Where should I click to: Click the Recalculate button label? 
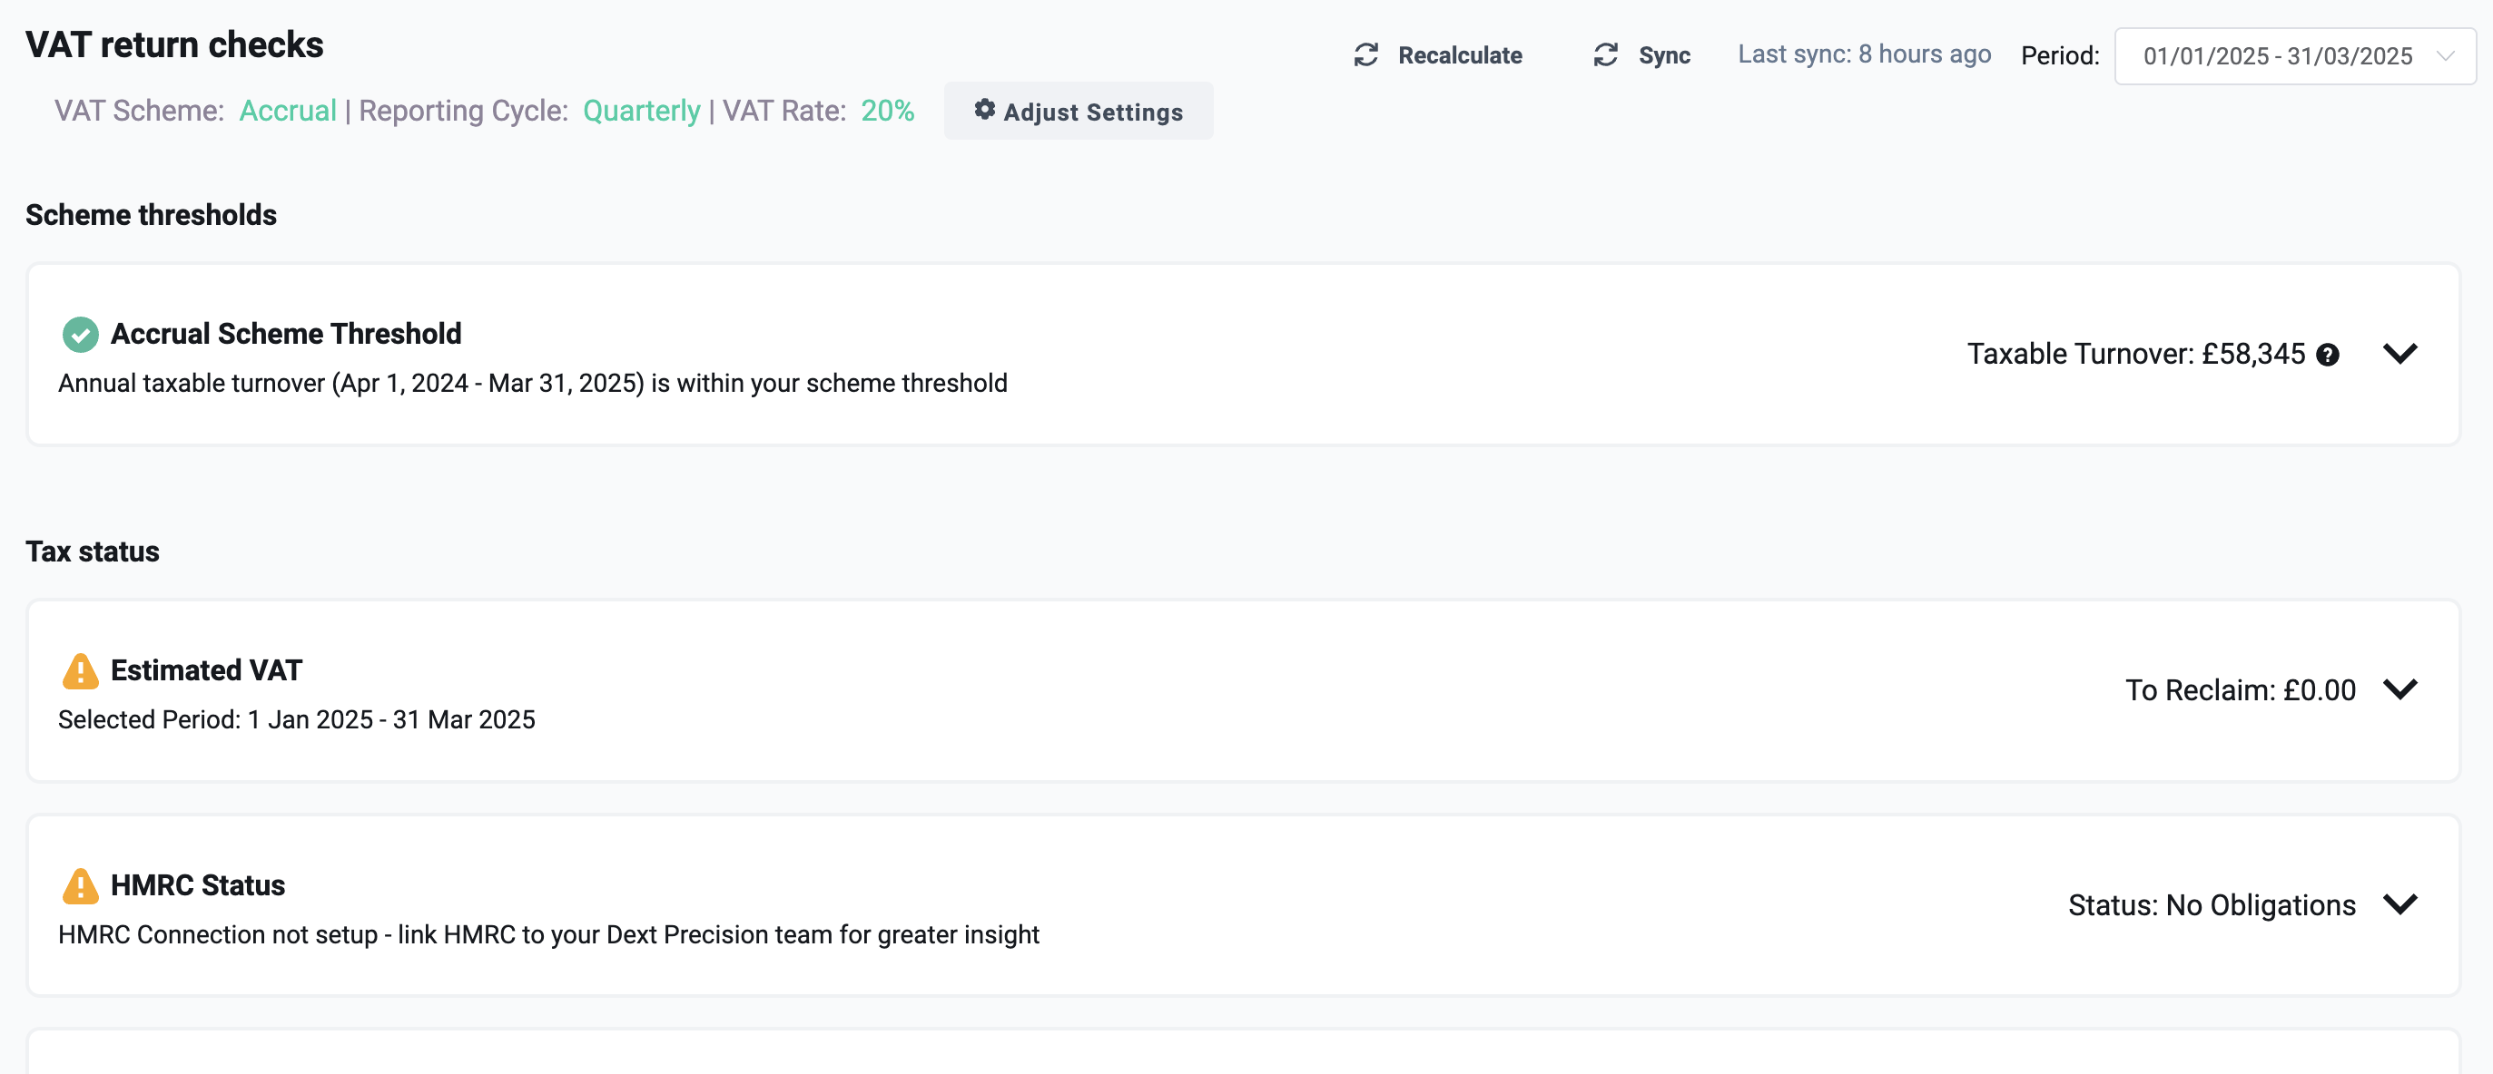1460,55
